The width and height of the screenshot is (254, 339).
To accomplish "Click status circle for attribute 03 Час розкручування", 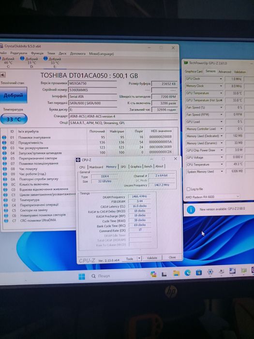I will pos(4,148).
